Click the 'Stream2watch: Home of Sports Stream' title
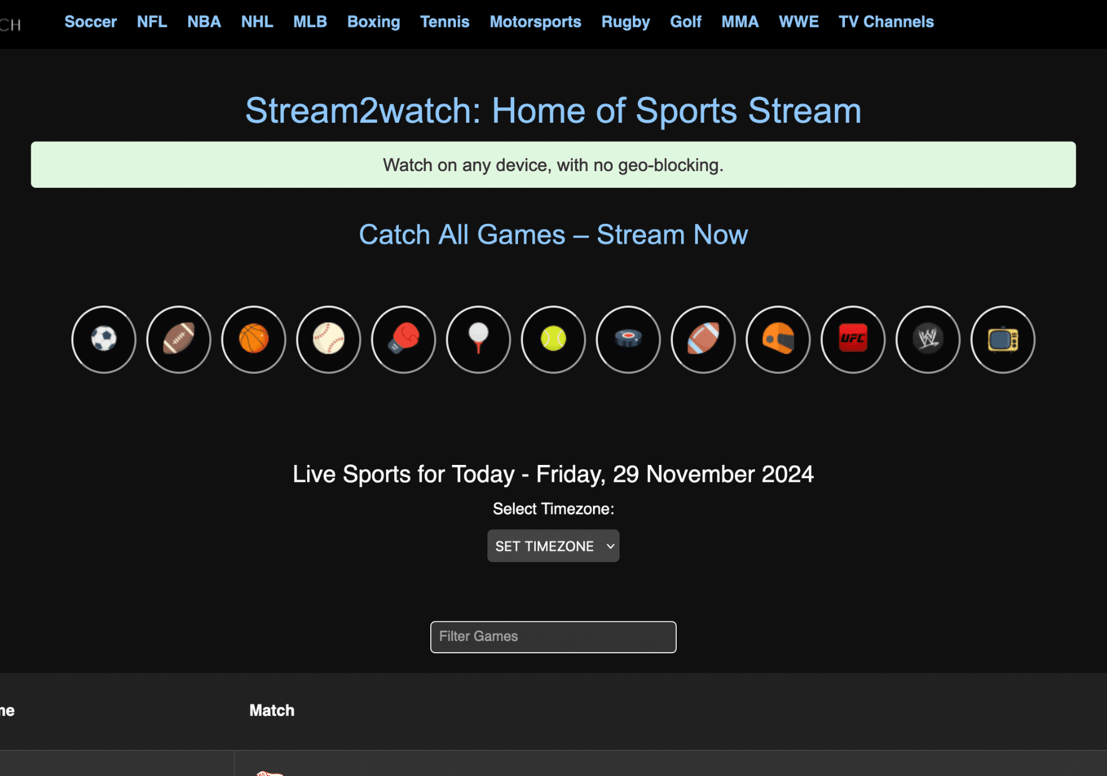 click(553, 111)
